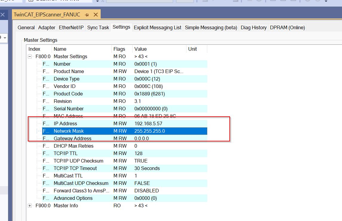The height and width of the screenshot is (221, 342).
Task: Select the IP Address row
Action: pos(125,123)
